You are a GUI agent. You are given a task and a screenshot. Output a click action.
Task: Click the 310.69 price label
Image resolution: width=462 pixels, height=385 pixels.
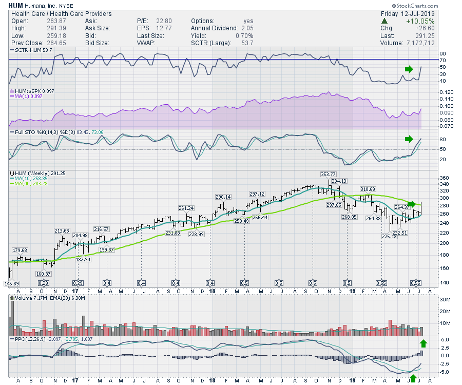click(368, 189)
